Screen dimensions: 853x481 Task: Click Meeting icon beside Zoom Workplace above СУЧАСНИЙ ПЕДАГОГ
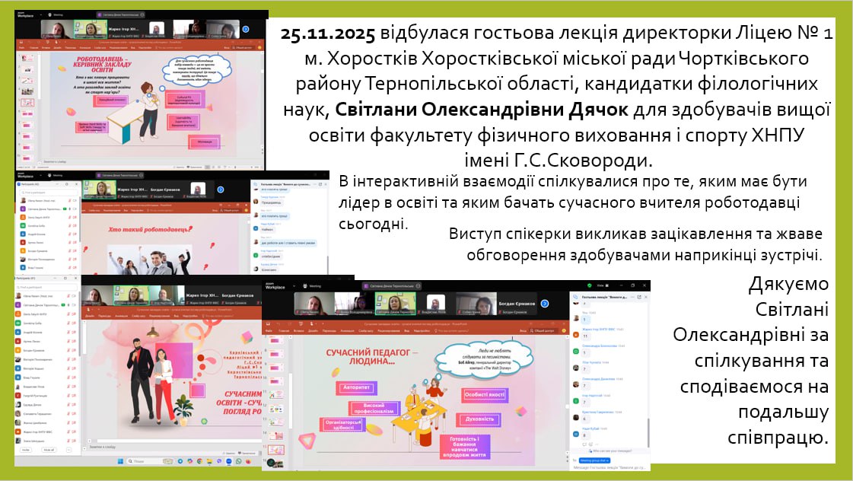click(x=306, y=285)
